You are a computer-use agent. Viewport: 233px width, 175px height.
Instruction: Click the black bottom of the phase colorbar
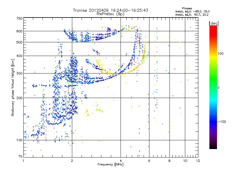tap(213, 147)
